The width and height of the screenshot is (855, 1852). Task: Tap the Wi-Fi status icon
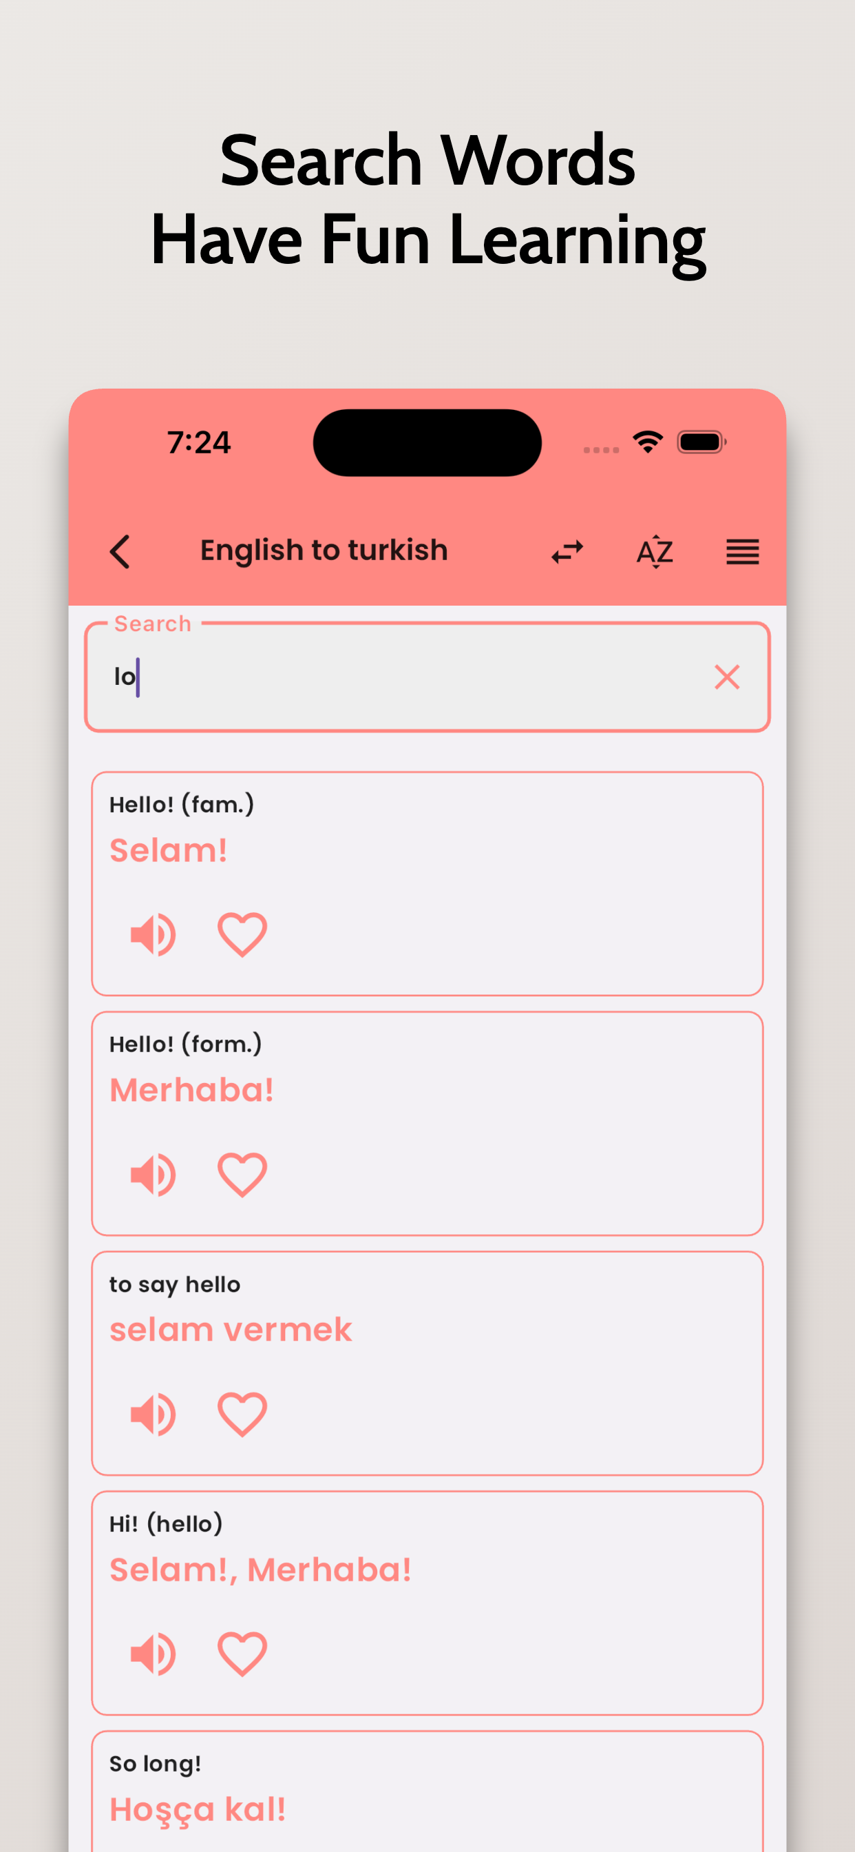tap(647, 442)
